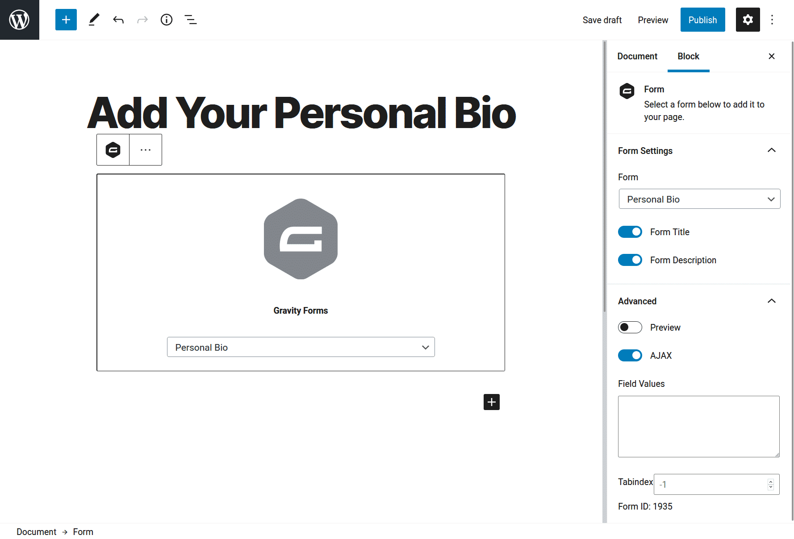794x539 pixels.
Task: Open content structure info icon
Action: point(167,20)
